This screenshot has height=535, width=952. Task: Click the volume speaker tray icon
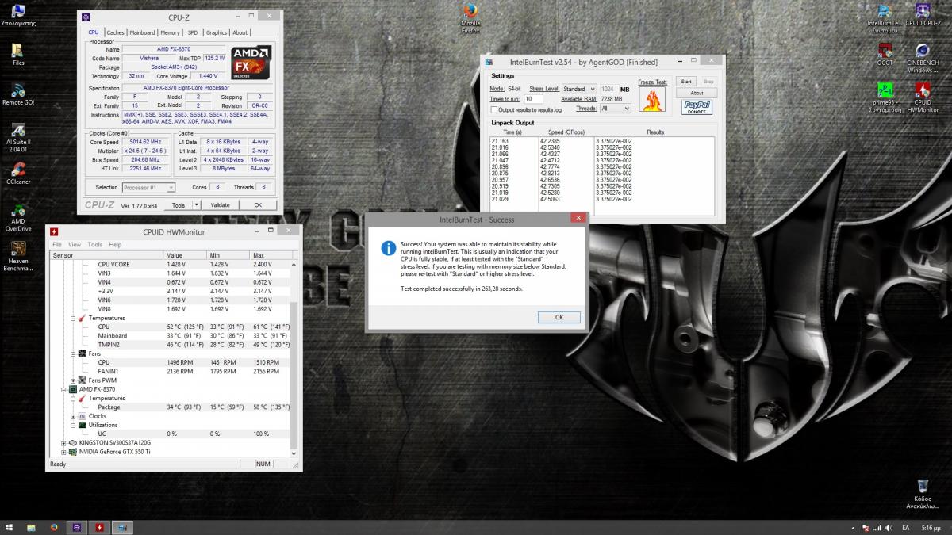click(x=889, y=527)
